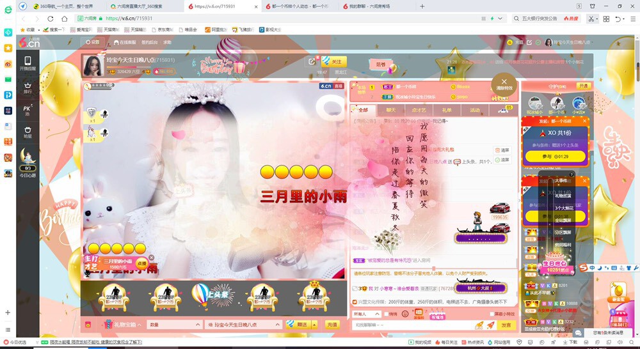Open the 所有人 chat target dropdown

[x=366, y=314]
